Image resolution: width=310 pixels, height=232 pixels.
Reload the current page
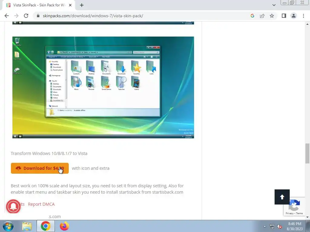pyautogui.click(x=26, y=16)
